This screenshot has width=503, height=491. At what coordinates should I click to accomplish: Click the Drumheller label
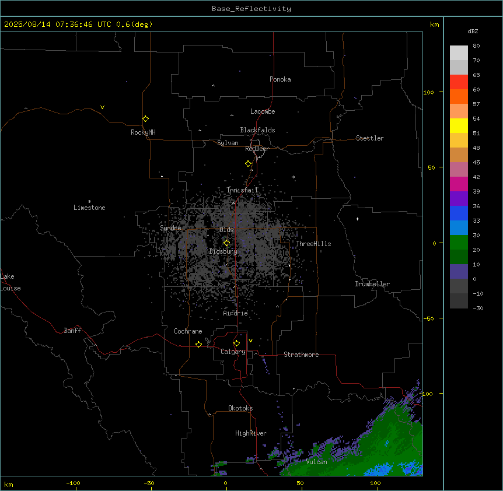pyautogui.click(x=372, y=284)
